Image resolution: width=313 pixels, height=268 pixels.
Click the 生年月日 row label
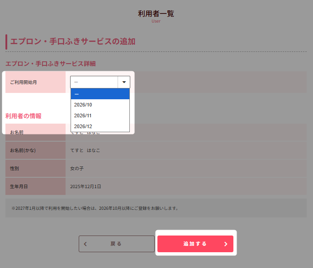coord(19,187)
